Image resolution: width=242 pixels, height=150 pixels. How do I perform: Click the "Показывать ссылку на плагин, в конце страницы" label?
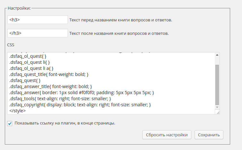(65, 123)
